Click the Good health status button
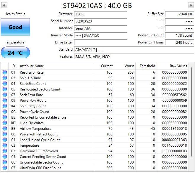The image size is (195, 173). click(15, 27)
